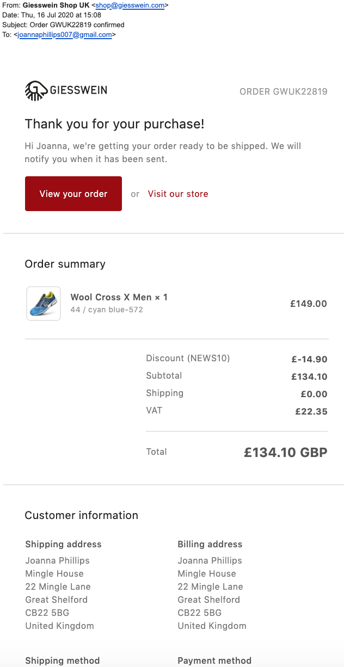
Task: Click the GIESSWEIN brand wordmark
Action: pos(78,90)
